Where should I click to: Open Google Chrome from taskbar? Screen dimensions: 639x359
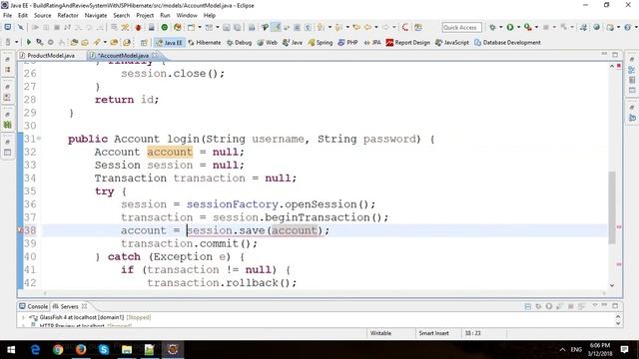click(58, 350)
